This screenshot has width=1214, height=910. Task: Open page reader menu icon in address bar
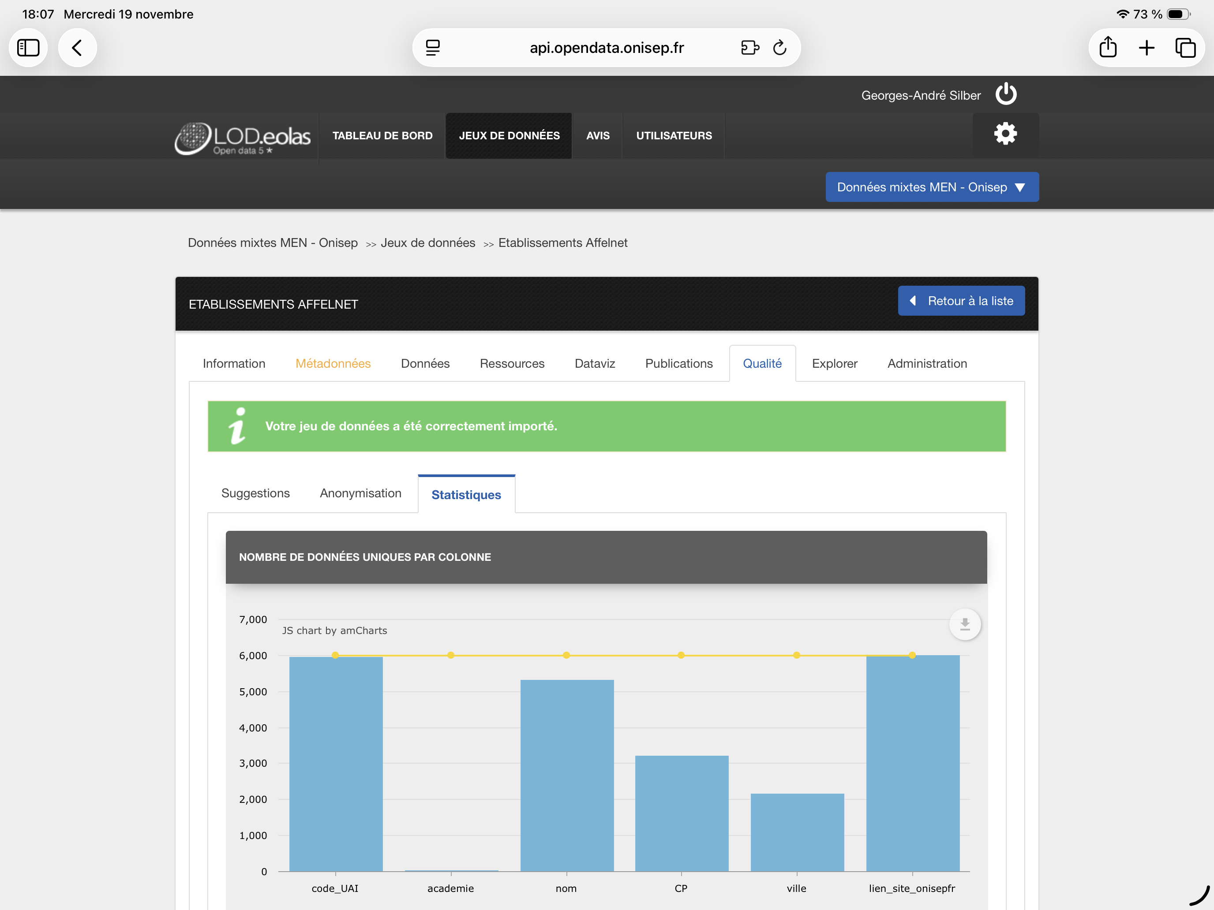(432, 48)
